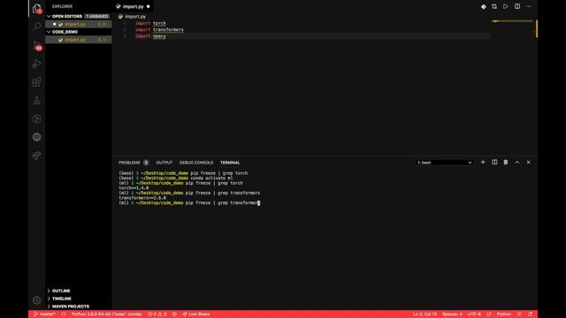Click the synchronize changes status icon
566x318 pixels.
(x=64, y=314)
